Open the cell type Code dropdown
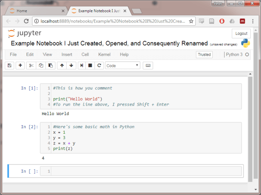261x195 pixels. [x=123, y=66]
